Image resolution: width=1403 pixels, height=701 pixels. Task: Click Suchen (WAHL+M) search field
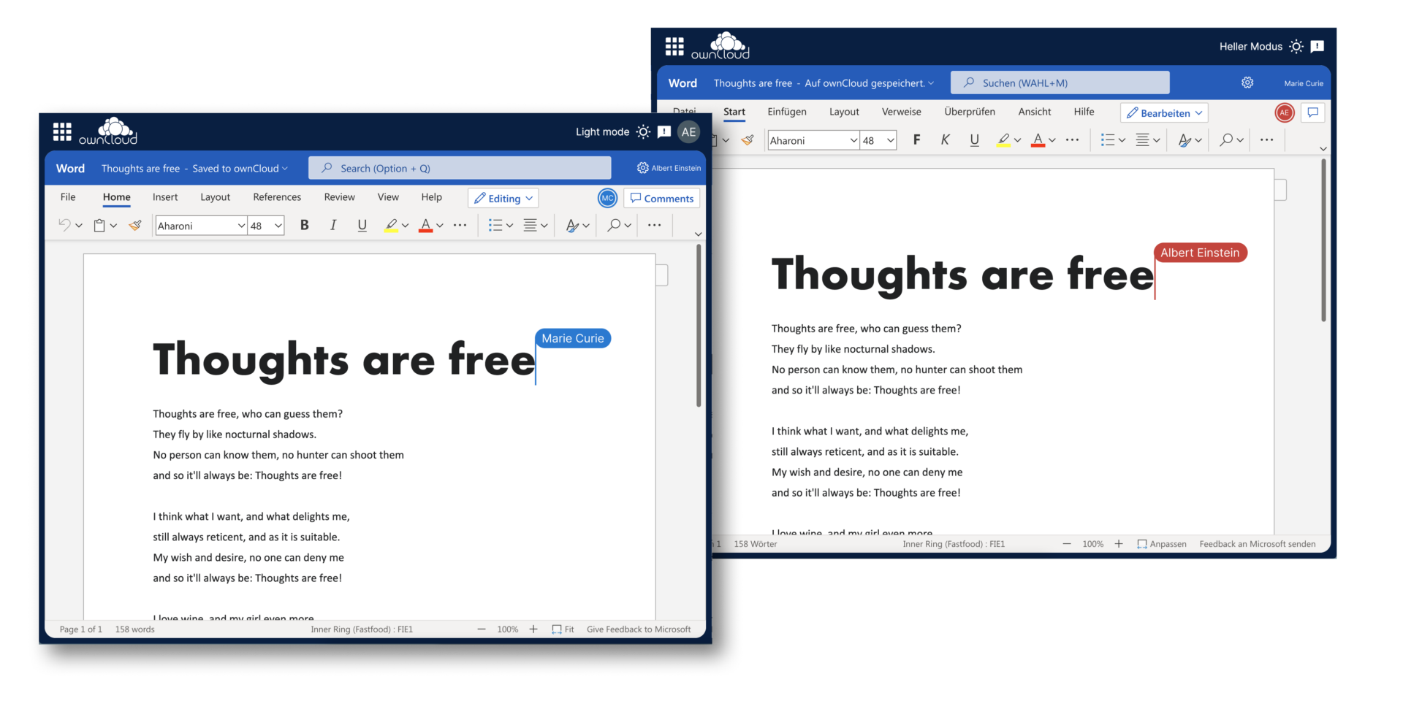pyautogui.click(x=1060, y=83)
